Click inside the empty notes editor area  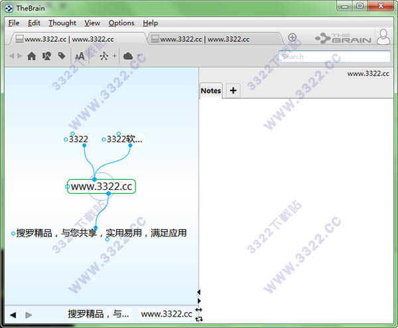297,211
